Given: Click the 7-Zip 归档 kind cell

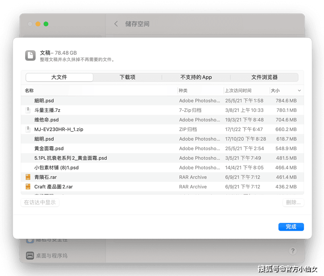Looking at the screenshot, I should pos(190,110).
